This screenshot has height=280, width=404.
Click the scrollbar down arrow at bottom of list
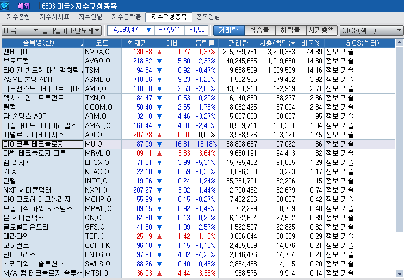(x=400, y=273)
